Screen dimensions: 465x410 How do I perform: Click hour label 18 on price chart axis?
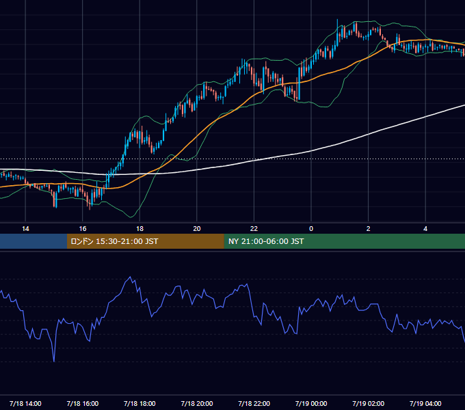pos(139,229)
